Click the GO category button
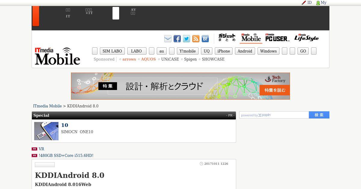 click(x=303, y=51)
